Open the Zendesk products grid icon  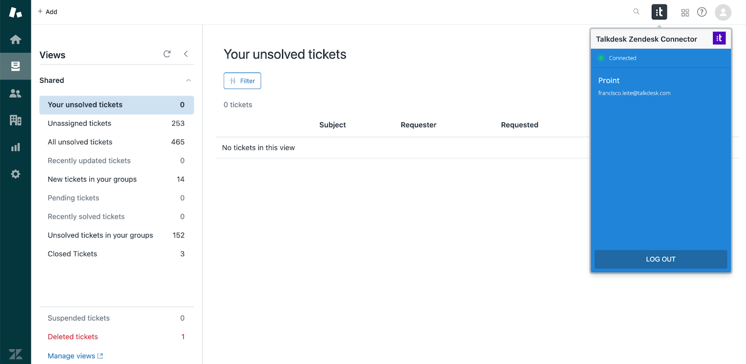685,13
